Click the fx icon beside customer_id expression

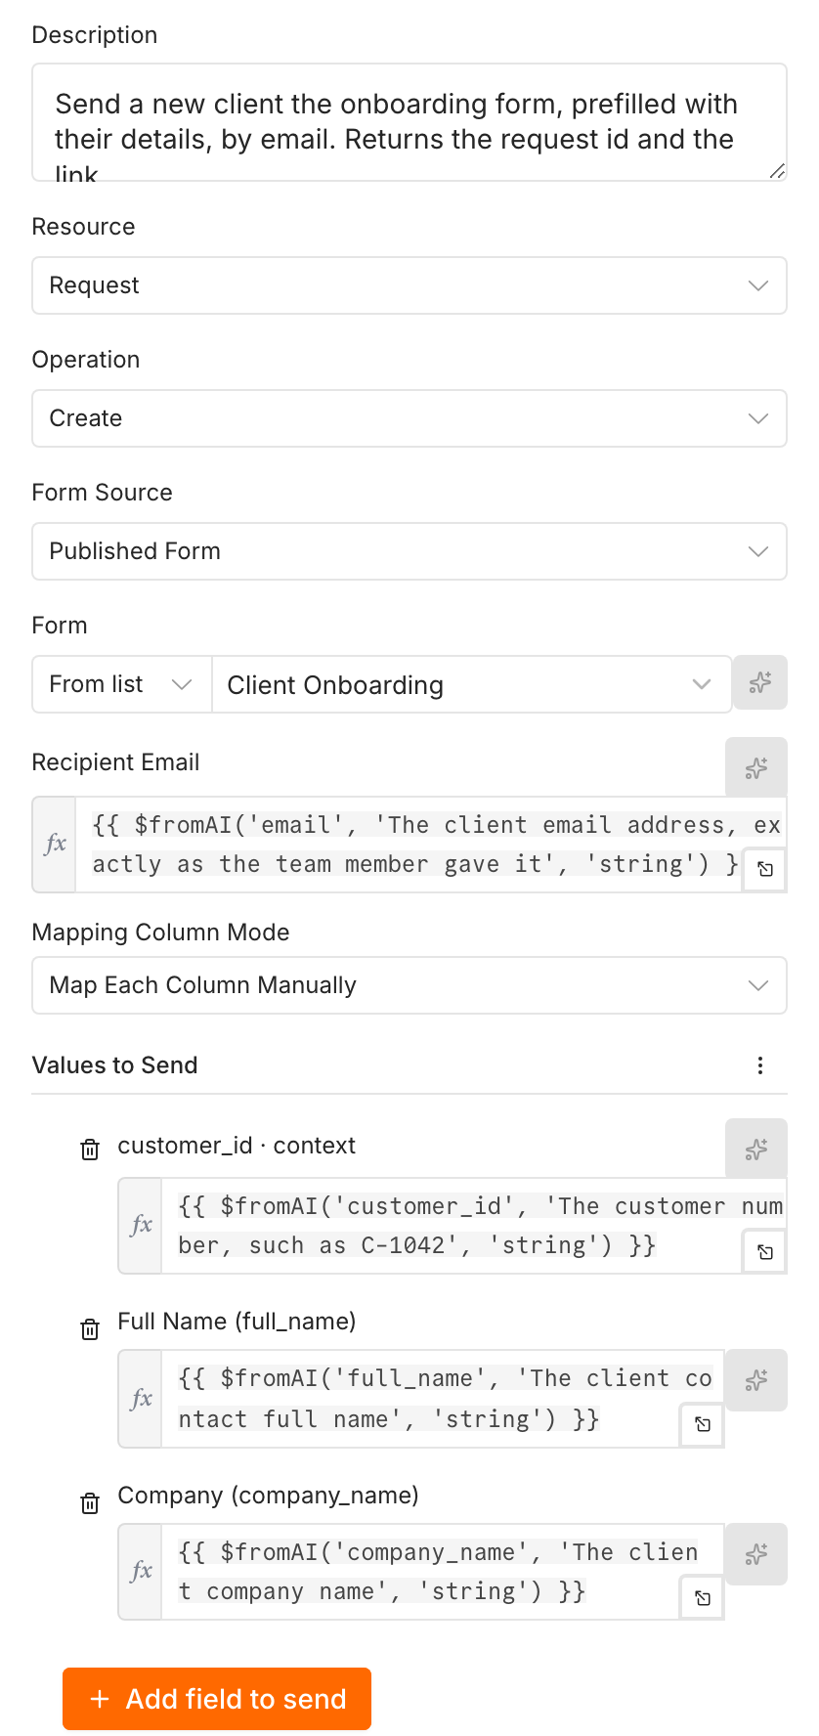click(x=141, y=1225)
